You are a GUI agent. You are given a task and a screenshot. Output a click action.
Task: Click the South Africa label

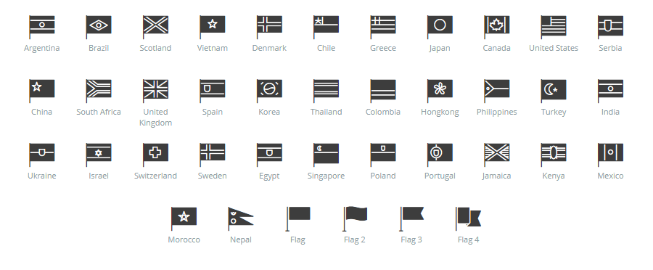pyautogui.click(x=99, y=112)
